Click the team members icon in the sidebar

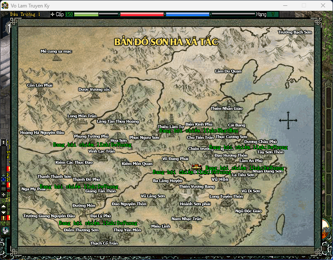pos(5,231)
